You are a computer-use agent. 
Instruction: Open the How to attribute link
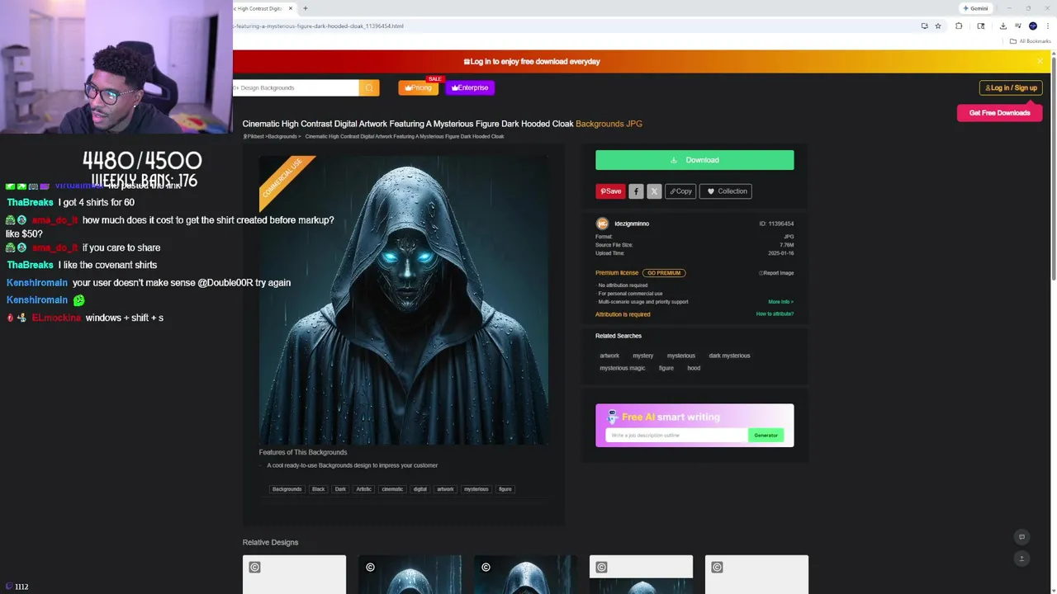775,314
